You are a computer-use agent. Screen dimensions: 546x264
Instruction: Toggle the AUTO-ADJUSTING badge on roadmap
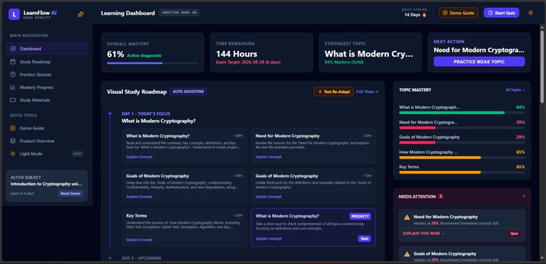click(188, 92)
